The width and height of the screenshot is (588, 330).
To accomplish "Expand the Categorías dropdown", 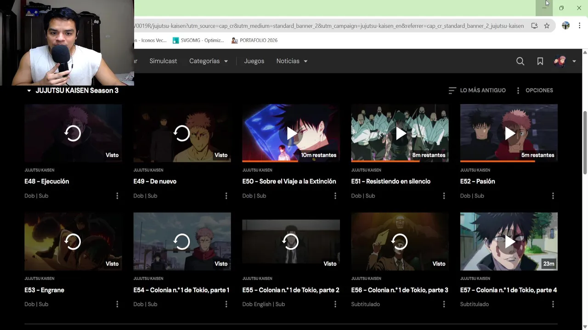I will tap(209, 61).
